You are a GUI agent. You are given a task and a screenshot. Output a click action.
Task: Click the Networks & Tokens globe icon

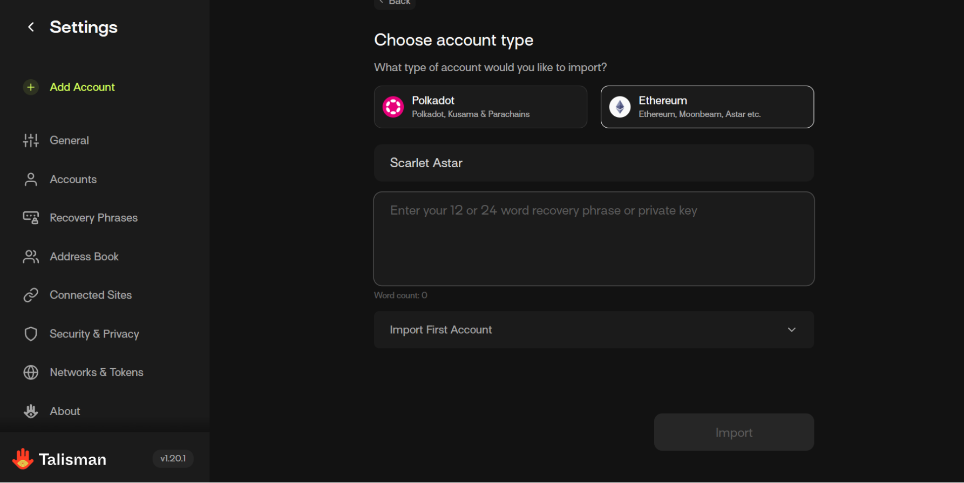point(31,372)
